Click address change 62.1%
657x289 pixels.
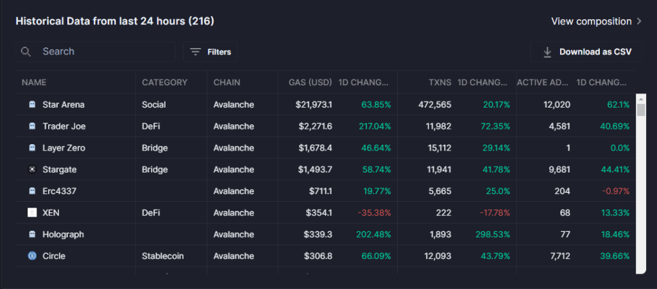(x=618, y=104)
